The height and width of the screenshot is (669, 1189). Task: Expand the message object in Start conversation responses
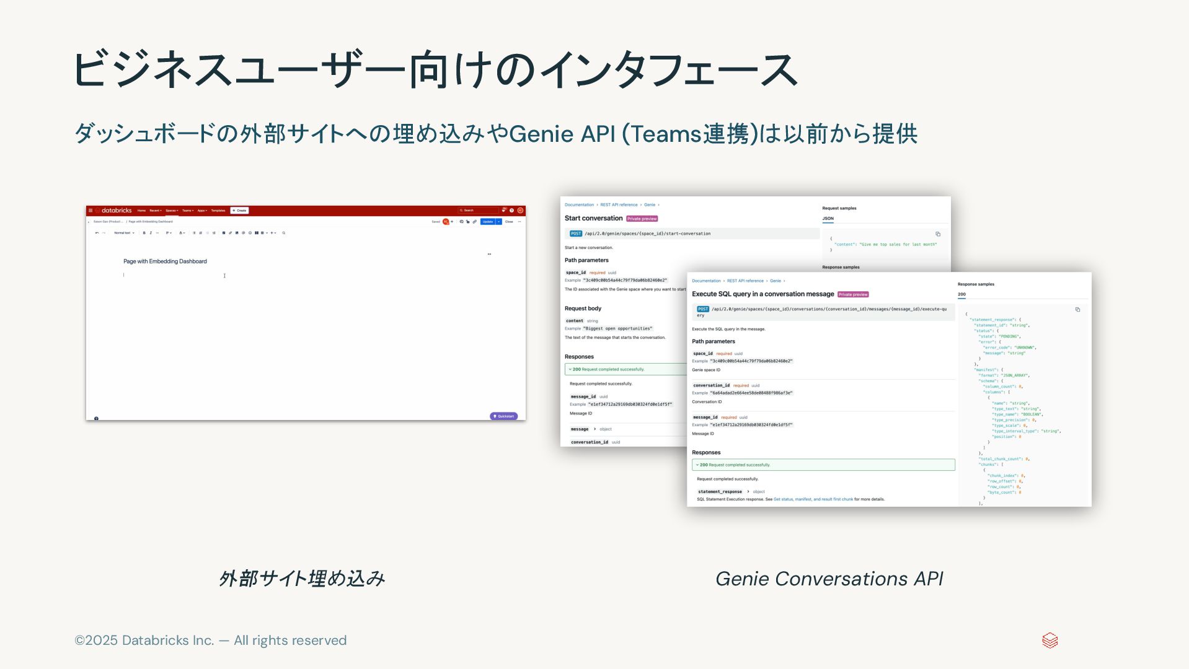pos(594,429)
